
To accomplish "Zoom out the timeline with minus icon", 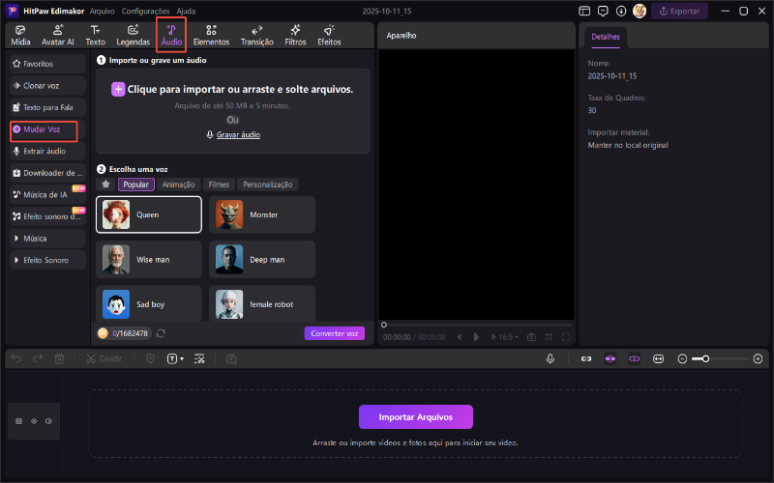I will tap(682, 358).
